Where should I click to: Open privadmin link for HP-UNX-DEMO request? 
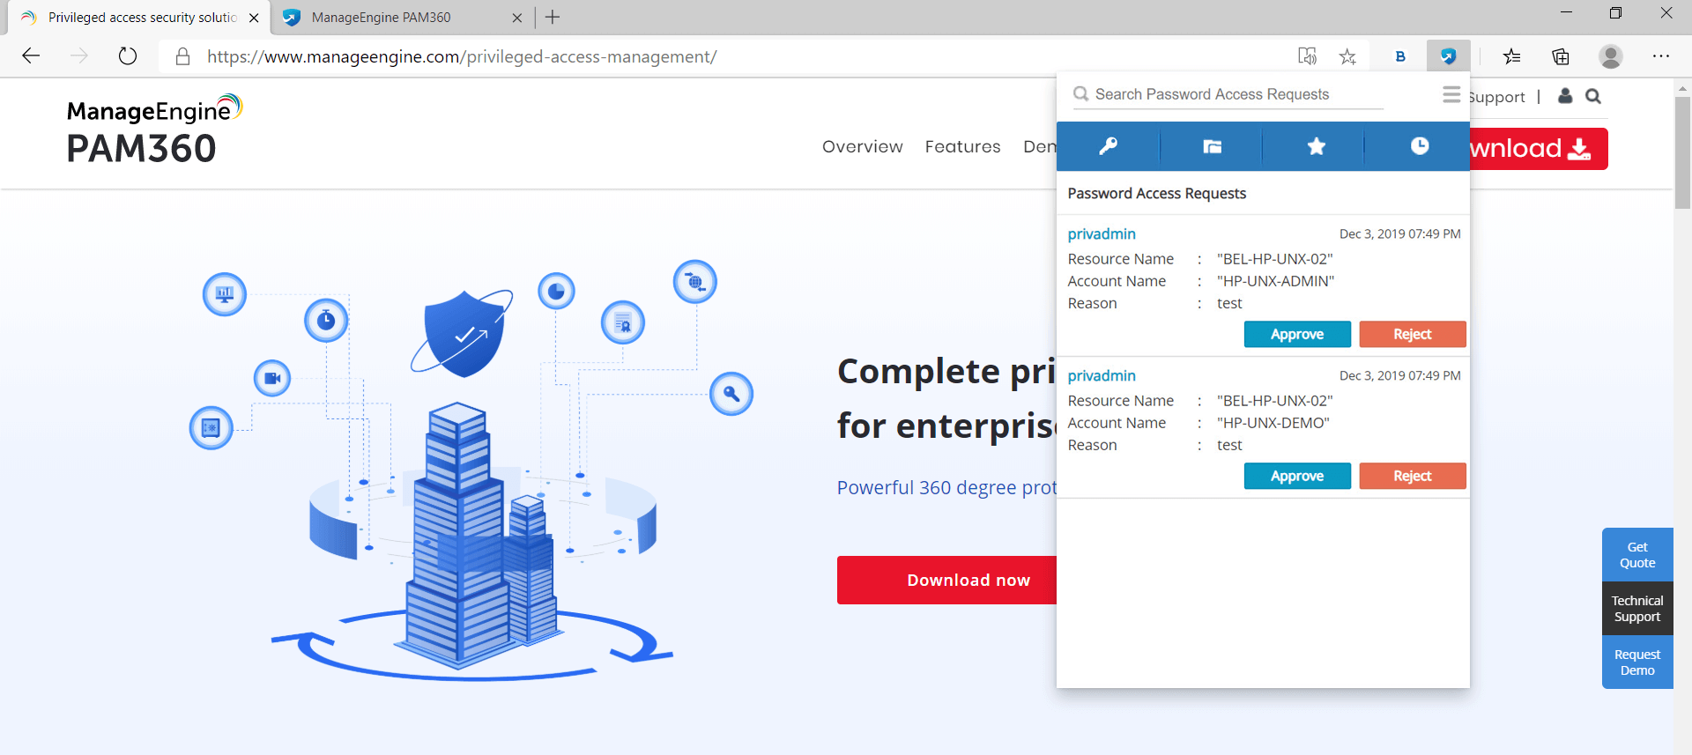point(1102,375)
